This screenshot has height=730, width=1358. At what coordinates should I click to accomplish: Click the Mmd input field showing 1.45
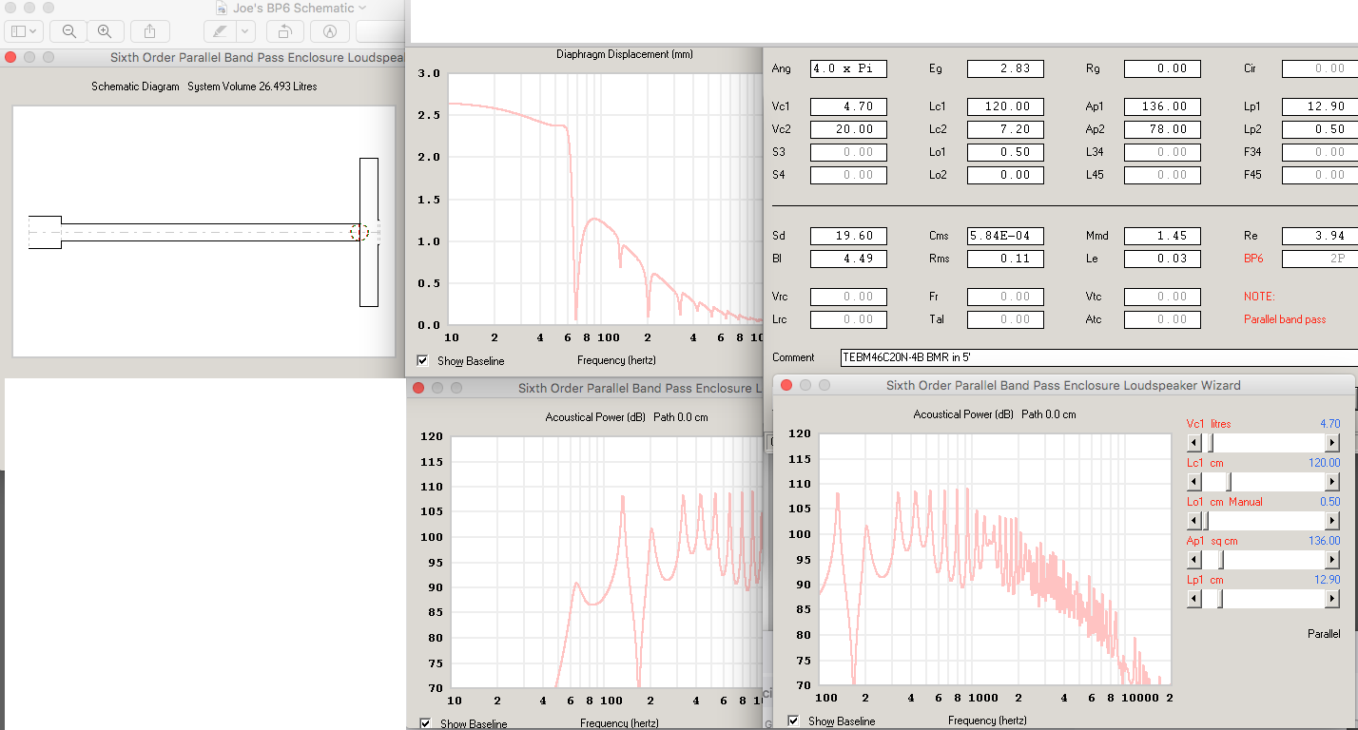click(1162, 236)
